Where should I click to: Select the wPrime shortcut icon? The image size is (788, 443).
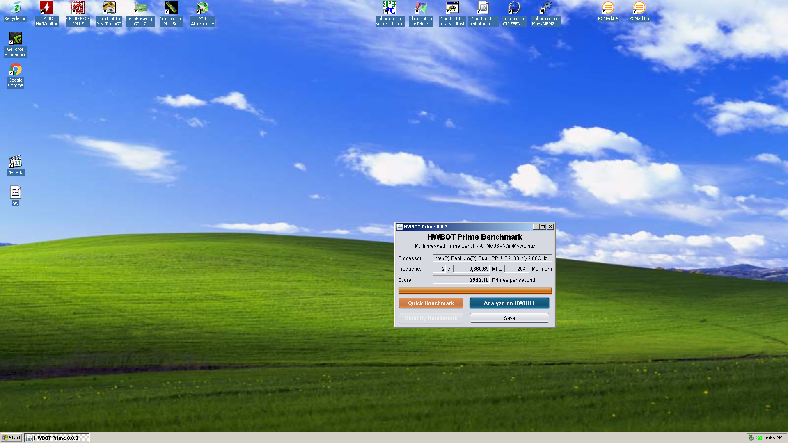tap(421, 14)
